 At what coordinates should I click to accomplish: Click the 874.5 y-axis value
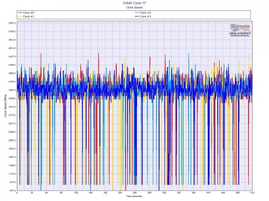(12, 182)
